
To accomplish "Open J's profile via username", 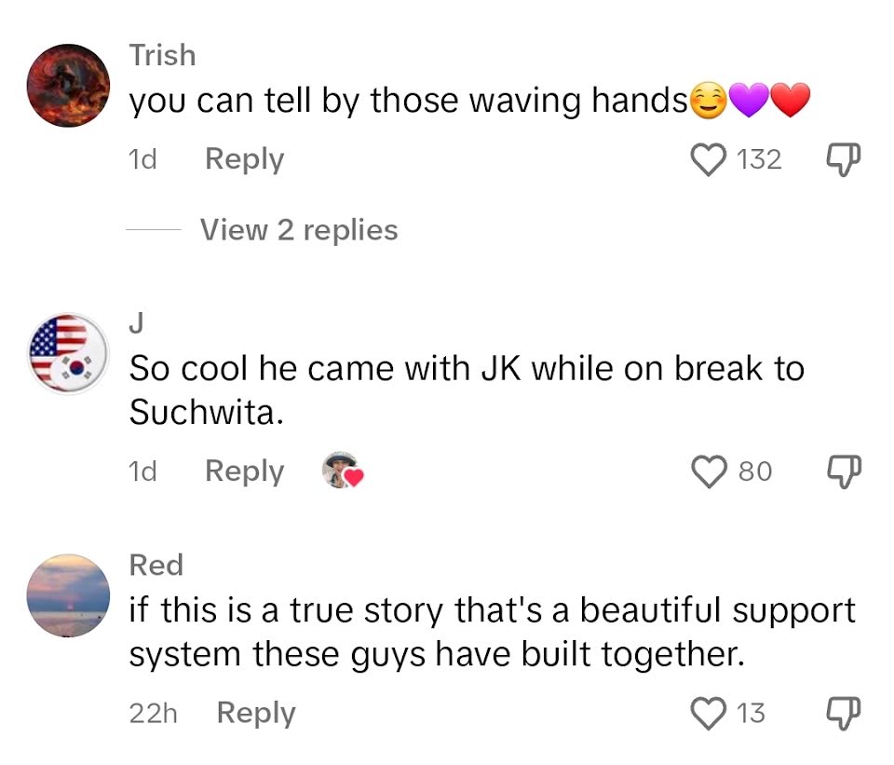I will (x=136, y=322).
